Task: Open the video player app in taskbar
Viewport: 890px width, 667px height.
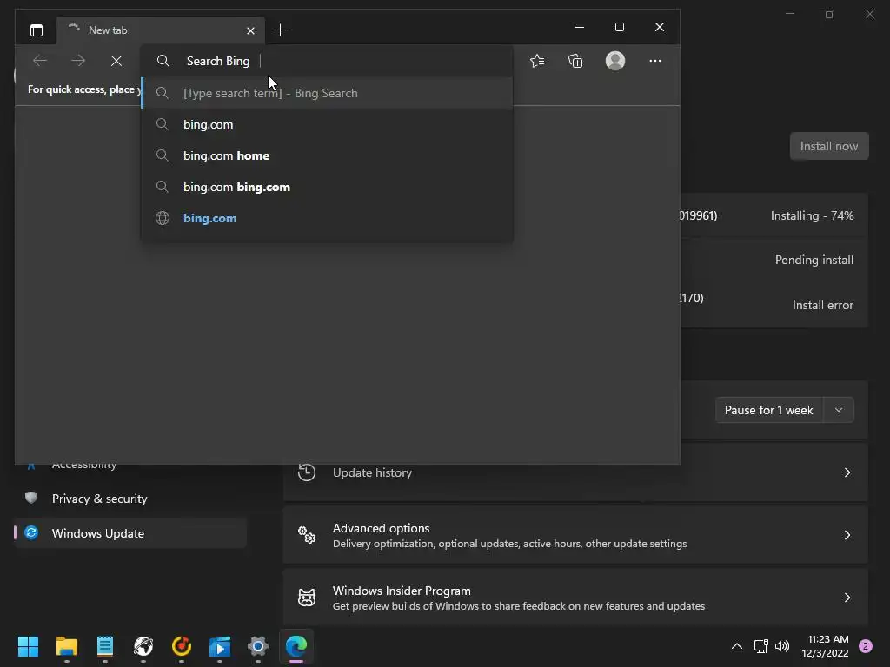Action: coord(220,646)
